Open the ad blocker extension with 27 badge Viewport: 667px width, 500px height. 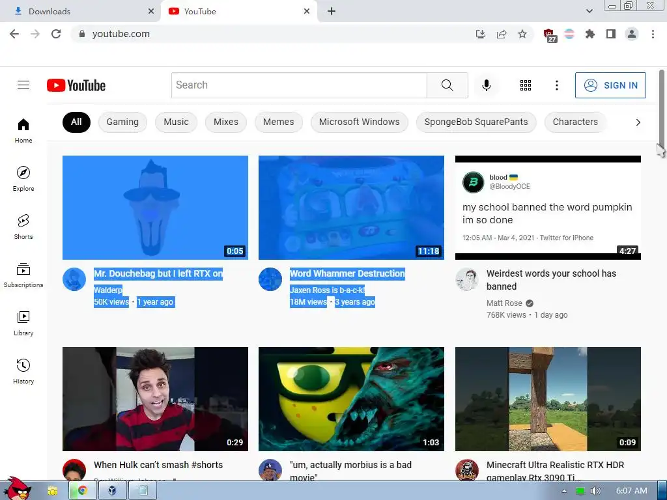click(x=550, y=35)
